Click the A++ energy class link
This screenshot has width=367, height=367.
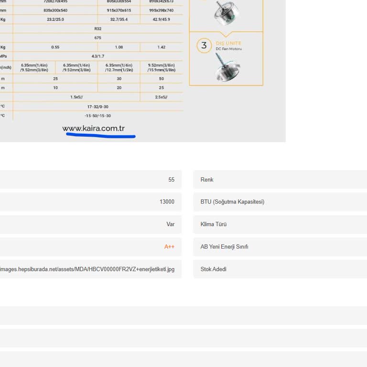coord(169,247)
